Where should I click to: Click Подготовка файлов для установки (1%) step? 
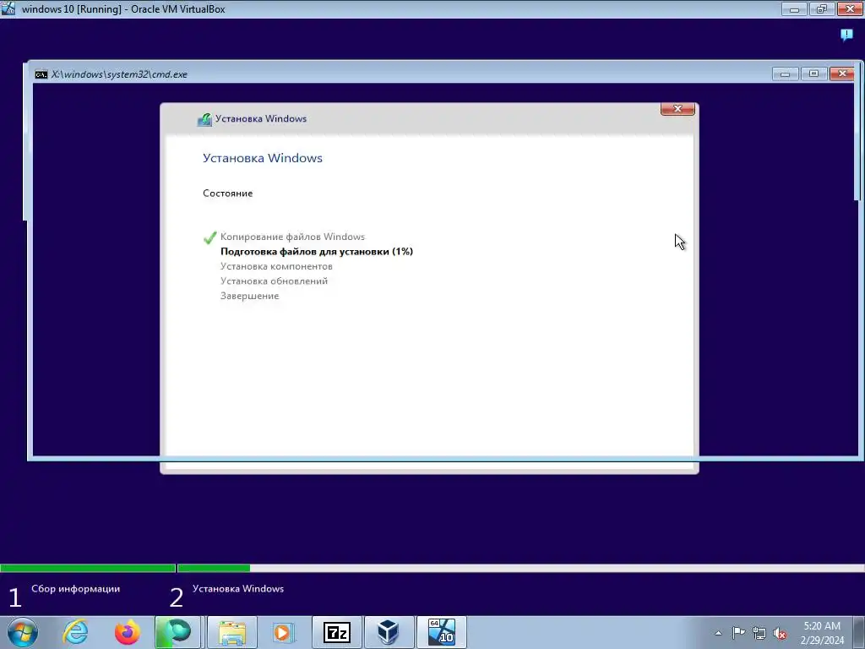click(317, 252)
